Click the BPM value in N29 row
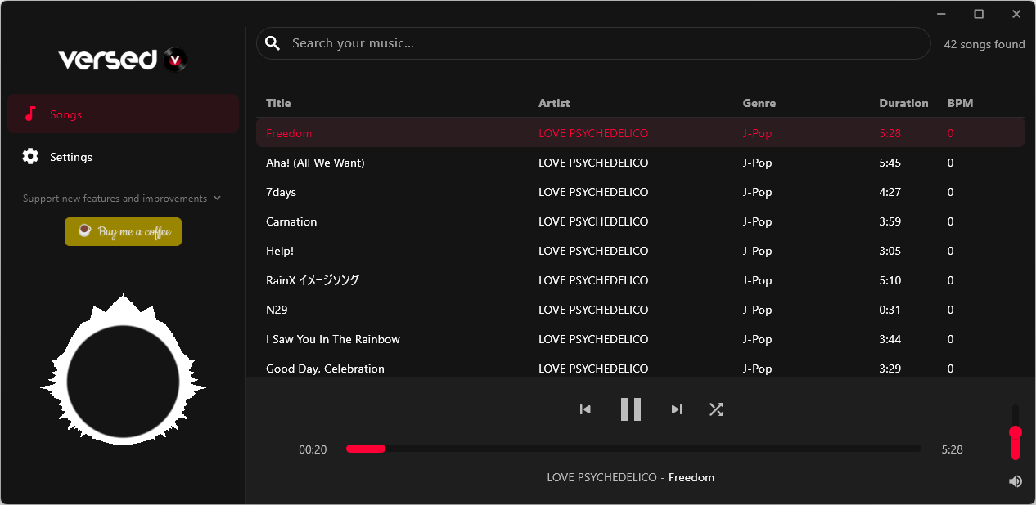The width and height of the screenshot is (1036, 505). pos(951,310)
